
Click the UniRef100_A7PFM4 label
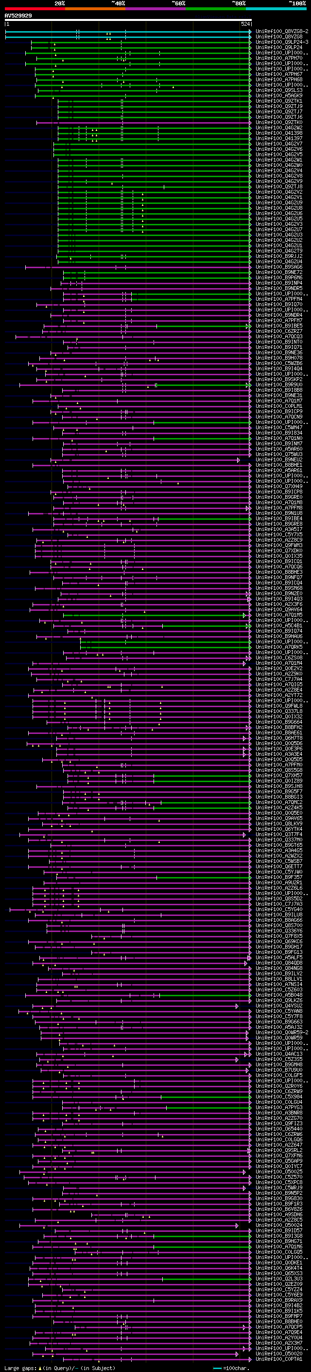tap(279, 299)
